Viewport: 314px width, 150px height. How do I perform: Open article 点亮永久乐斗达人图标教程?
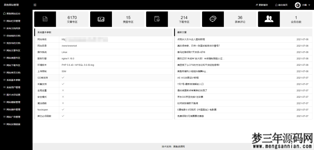pos(191,39)
